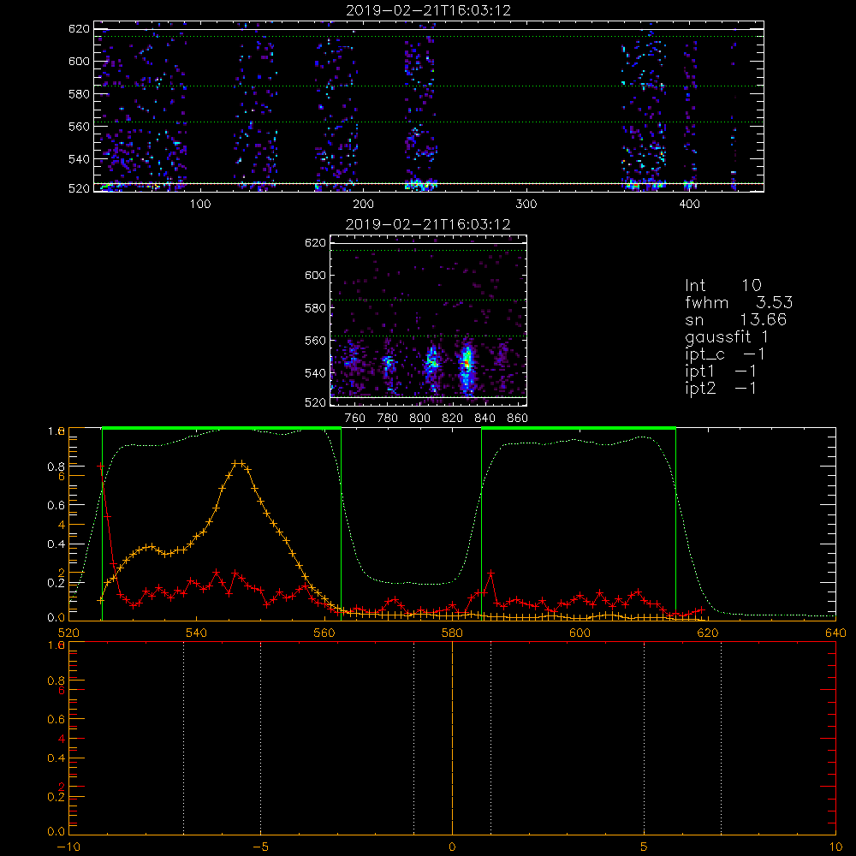Click x-axis label 760 on middle plot
The width and height of the screenshot is (856, 856).
click(x=355, y=419)
